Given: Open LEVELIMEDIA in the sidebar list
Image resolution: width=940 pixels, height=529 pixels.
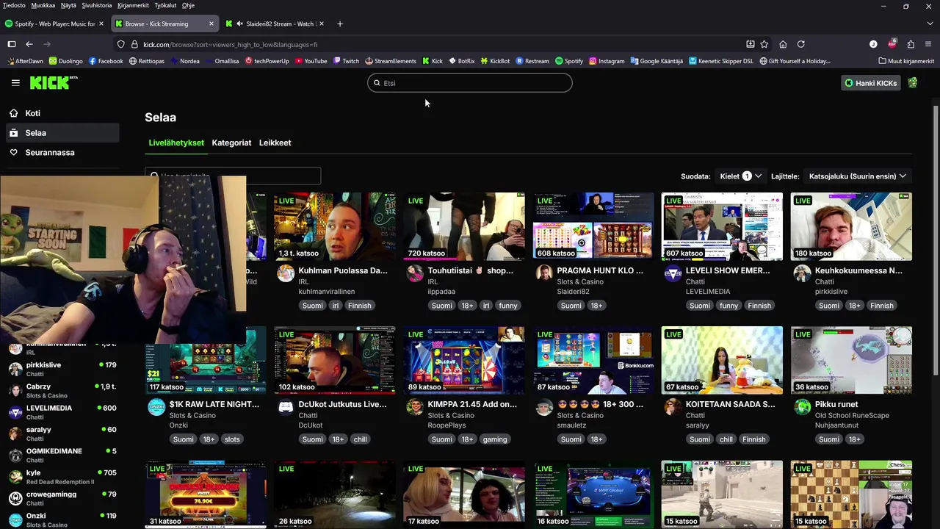Looking at the screenshot, I should 62,412.
